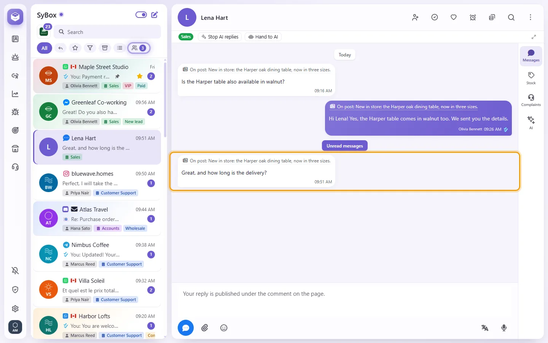Click Stop AI replies button
The height and width of the screenshot is (343, 548).
click(x=220, y=37)
